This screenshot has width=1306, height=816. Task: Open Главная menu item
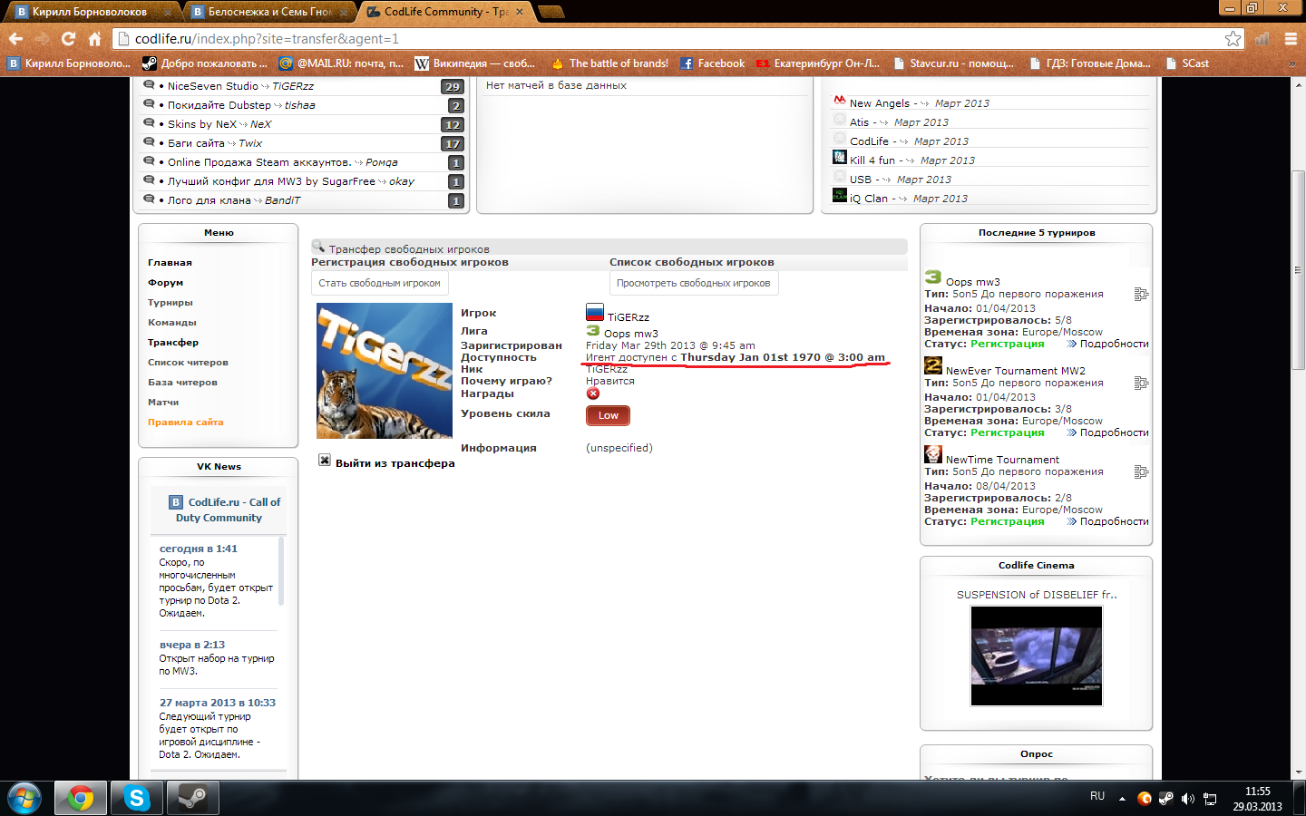[x=170, y=263]
